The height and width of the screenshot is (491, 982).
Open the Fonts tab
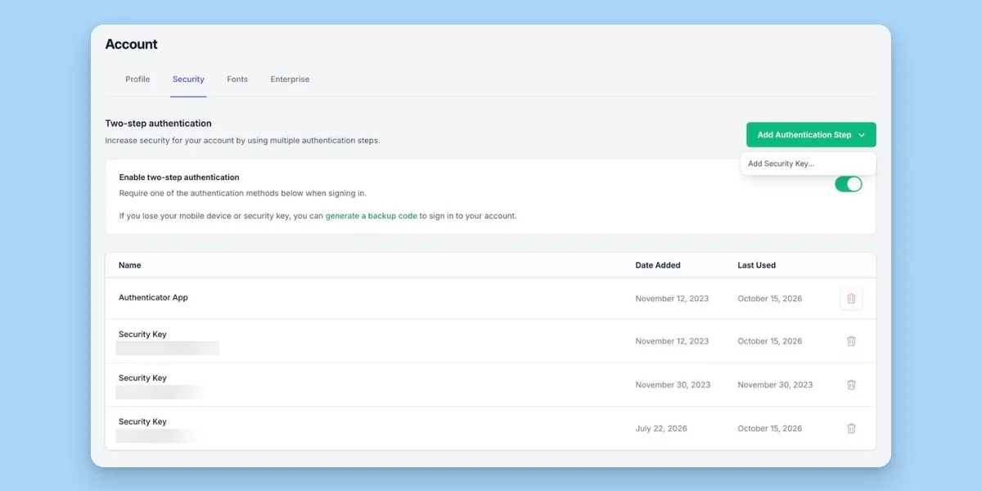(x=237, y=79)
